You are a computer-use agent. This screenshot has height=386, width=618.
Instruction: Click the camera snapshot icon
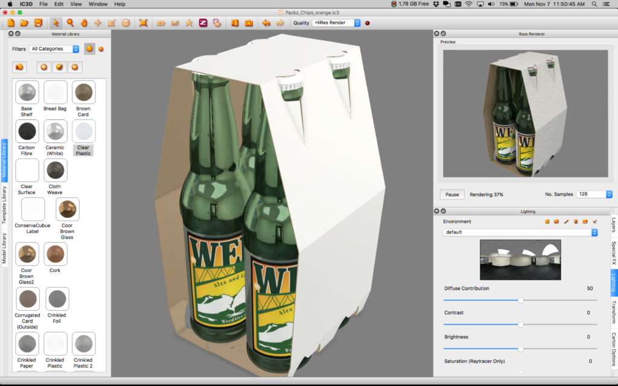[249, 23]
